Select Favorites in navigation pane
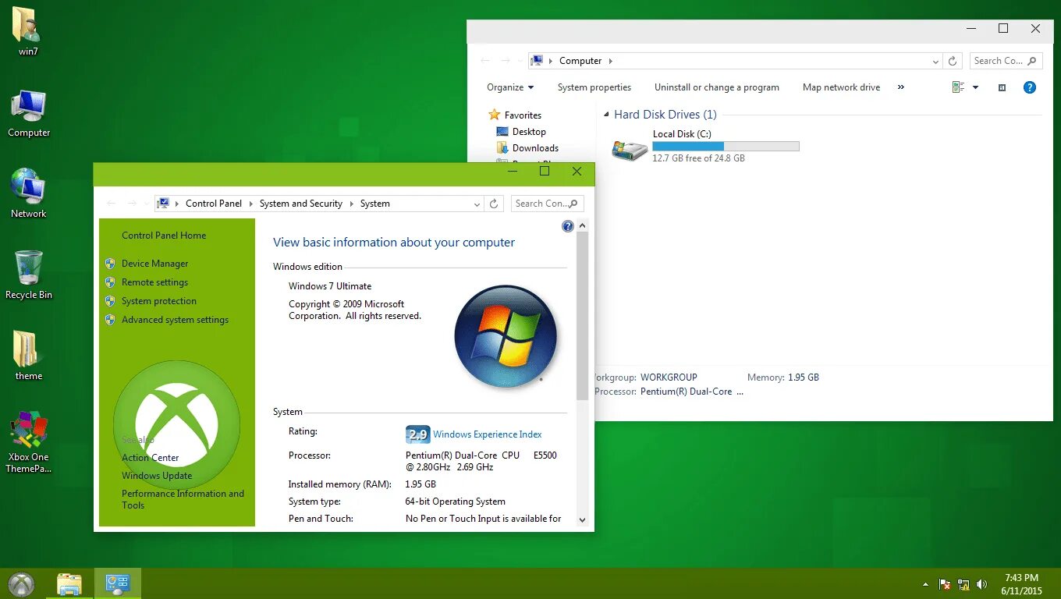 [x=523, y=115]
